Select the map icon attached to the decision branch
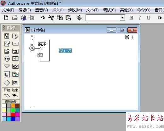 pos(40,55)
